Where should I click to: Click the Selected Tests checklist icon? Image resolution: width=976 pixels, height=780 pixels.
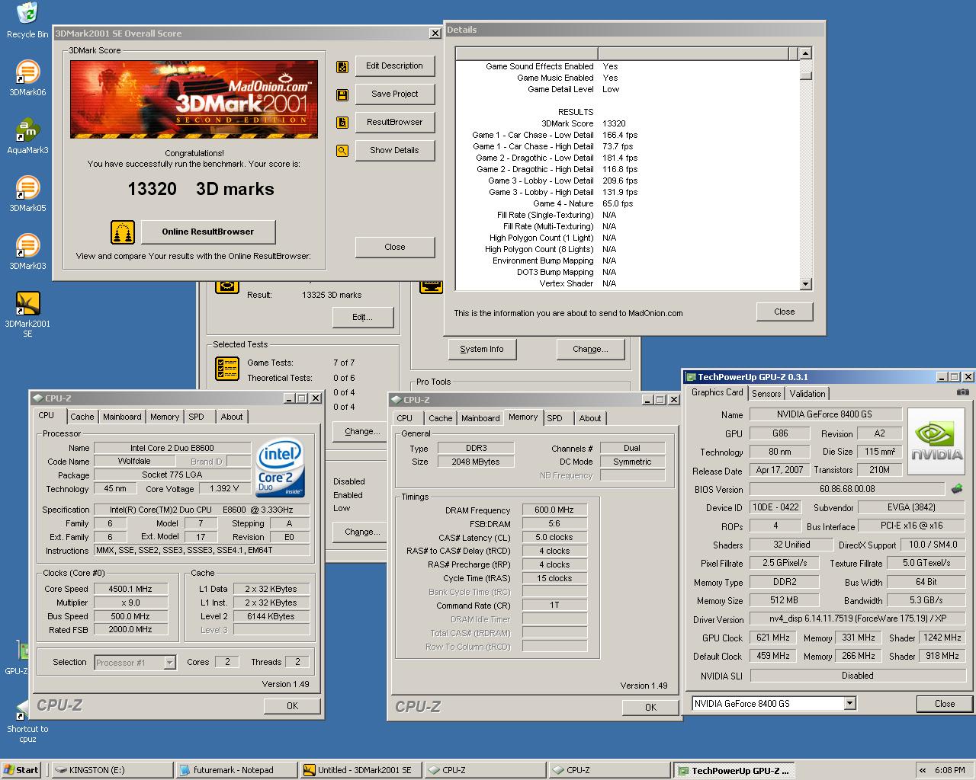227,369
